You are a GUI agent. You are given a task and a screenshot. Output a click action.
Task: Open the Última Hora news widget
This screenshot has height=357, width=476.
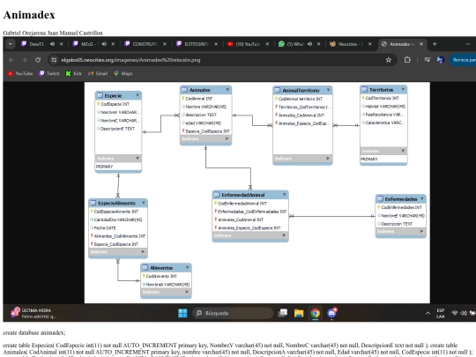(x=33, y=313)
